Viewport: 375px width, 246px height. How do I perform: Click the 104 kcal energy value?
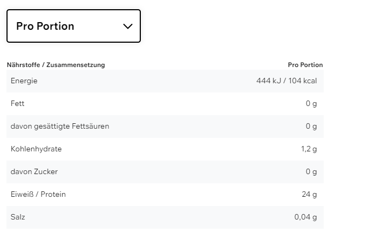pos(303,81)
